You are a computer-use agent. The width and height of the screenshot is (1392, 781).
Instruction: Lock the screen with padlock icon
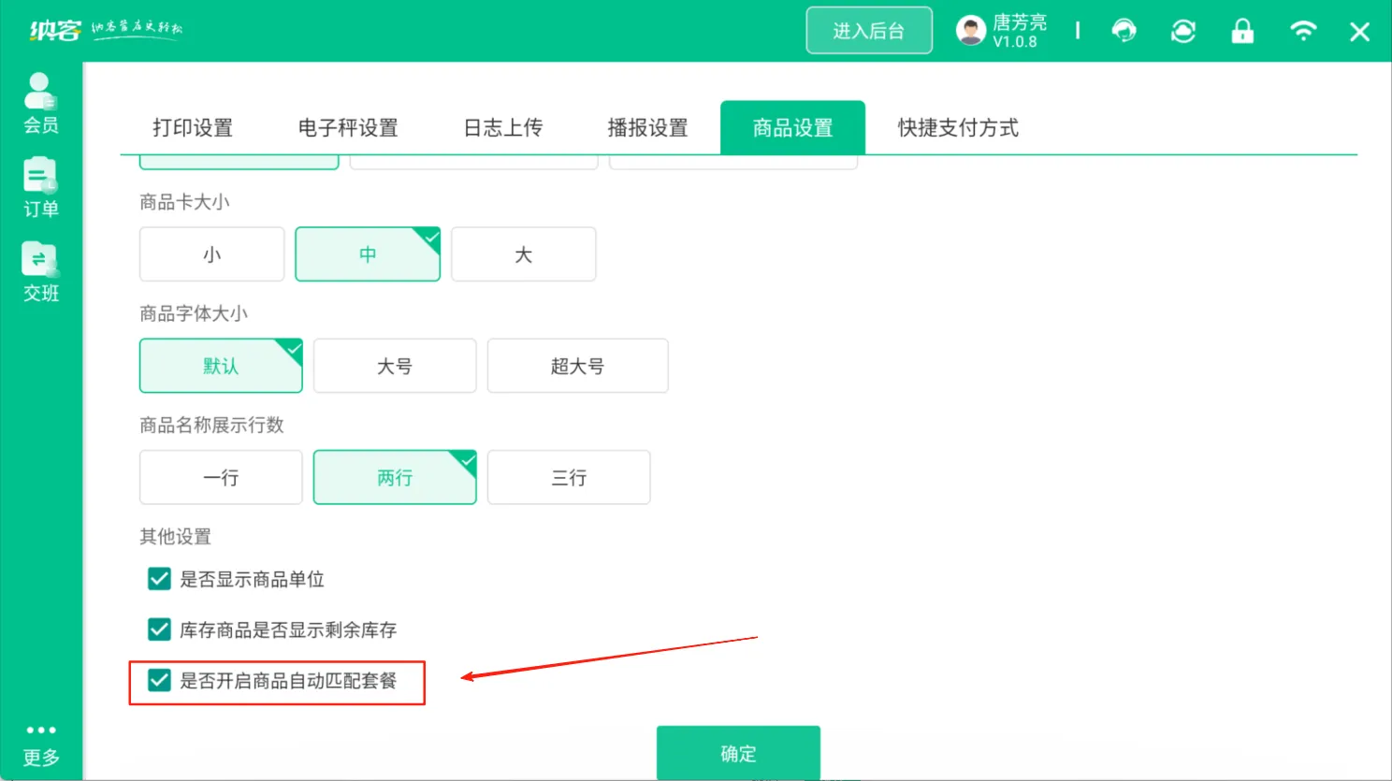(x=1242, y=31)
